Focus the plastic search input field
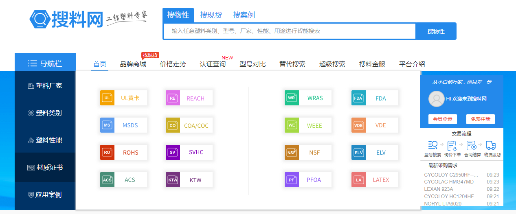The image size is (516, 214). pos(289,31)
